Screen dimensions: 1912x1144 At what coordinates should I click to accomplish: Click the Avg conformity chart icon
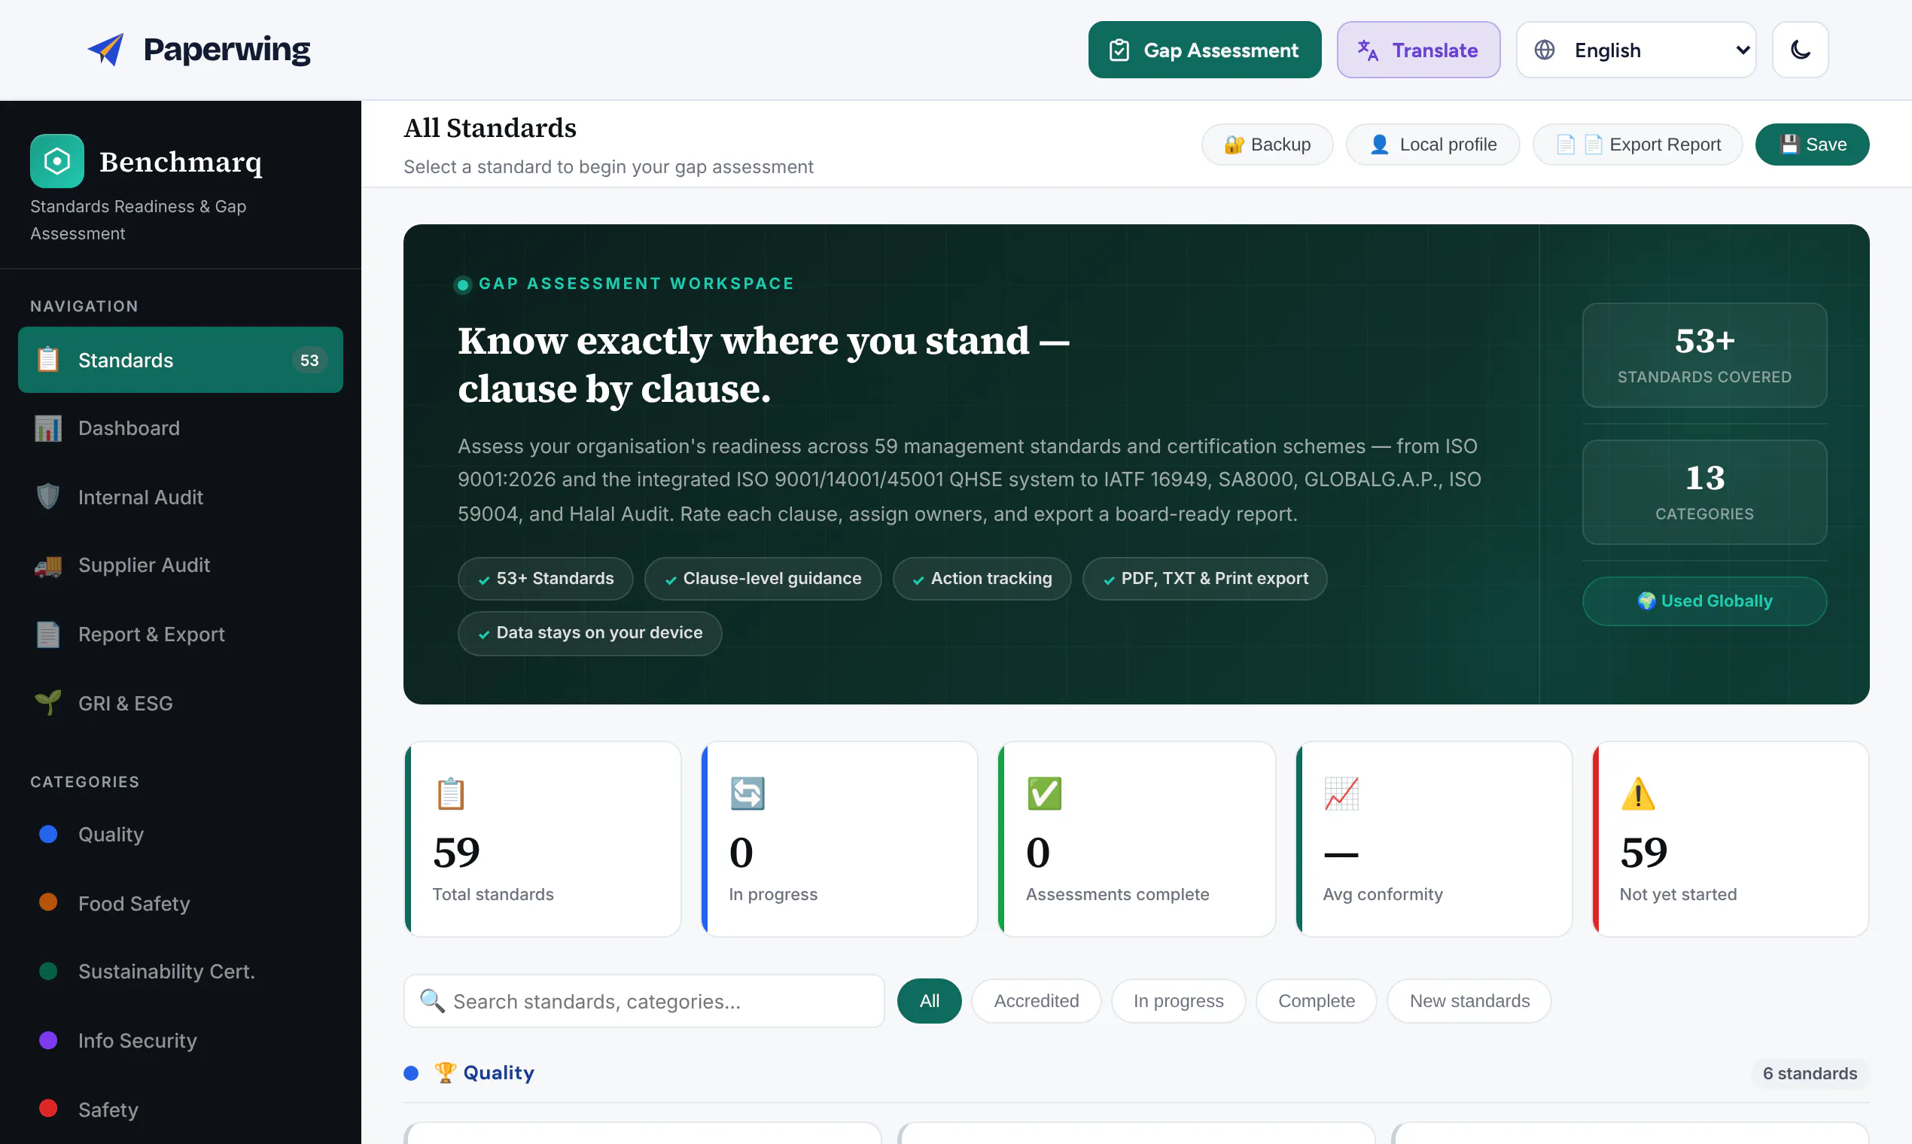pos(1341,793)
